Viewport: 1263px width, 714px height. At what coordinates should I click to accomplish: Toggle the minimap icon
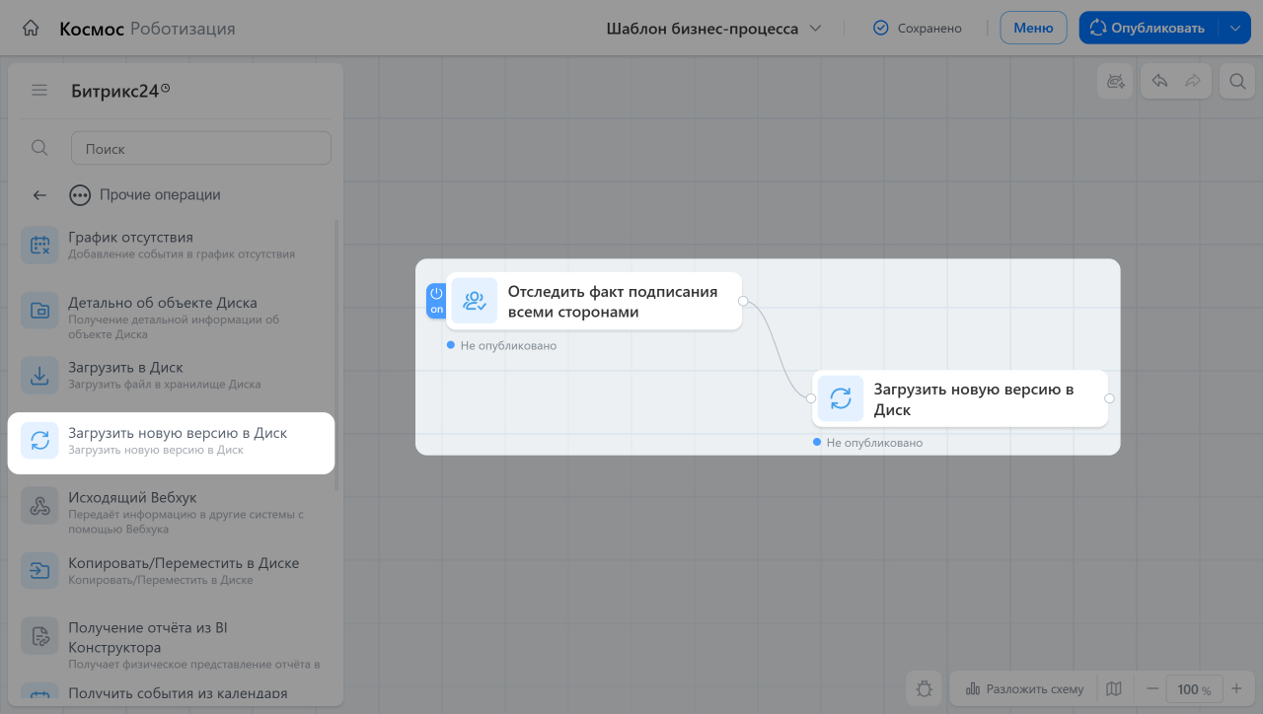1114,688
